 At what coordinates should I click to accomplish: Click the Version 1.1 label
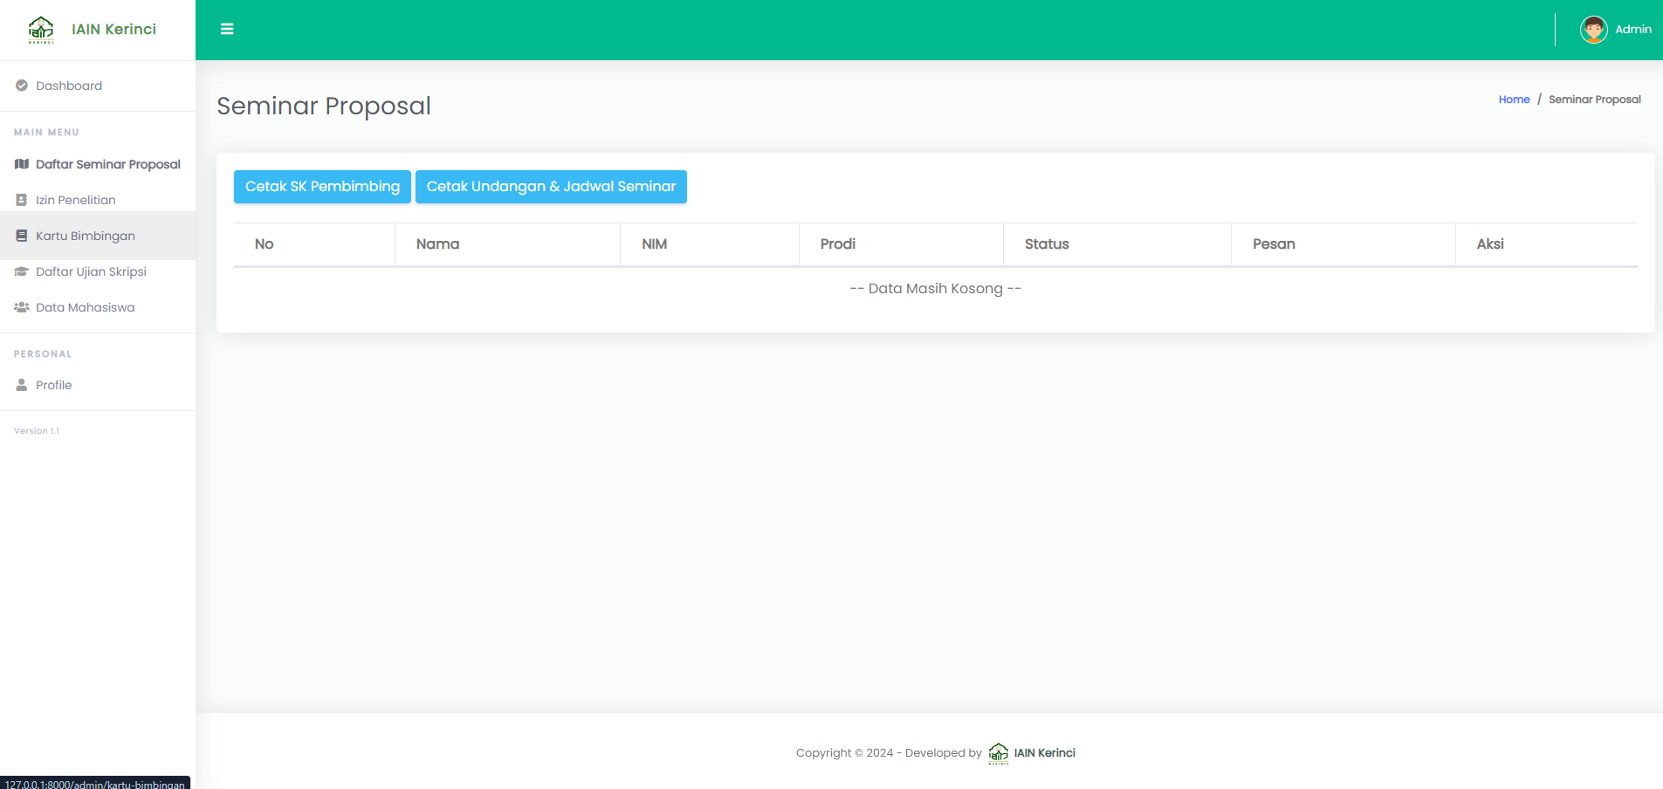click(x=37, y=431)
